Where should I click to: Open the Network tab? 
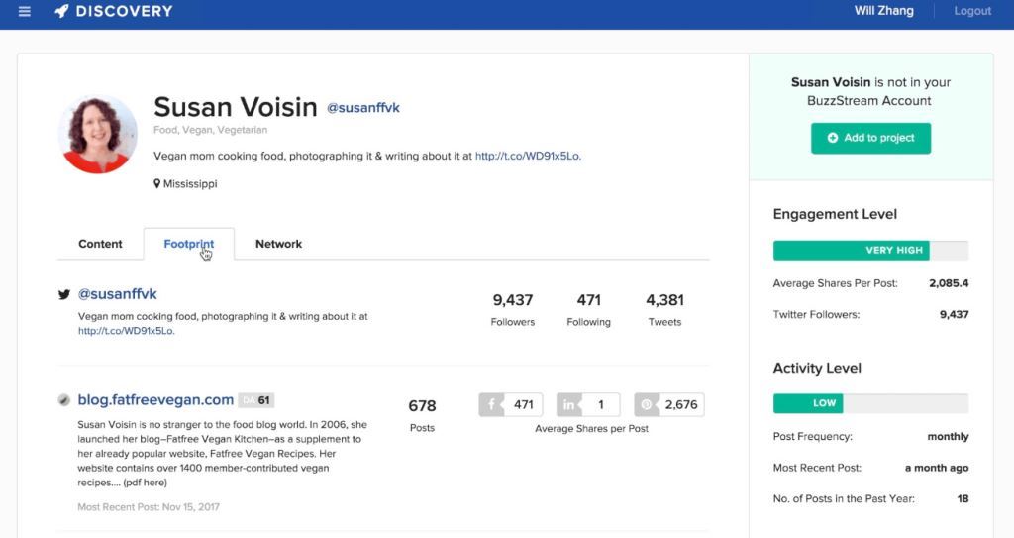pos(278,244)
